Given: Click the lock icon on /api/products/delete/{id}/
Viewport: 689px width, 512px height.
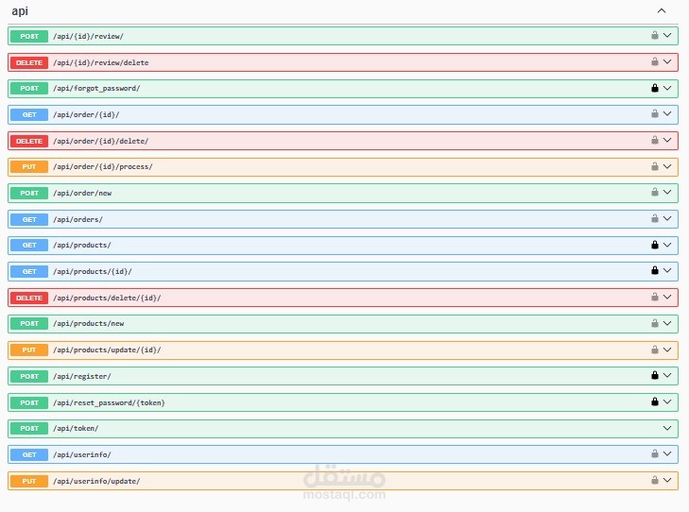Looking at the screenshot, I should [655, 297].
